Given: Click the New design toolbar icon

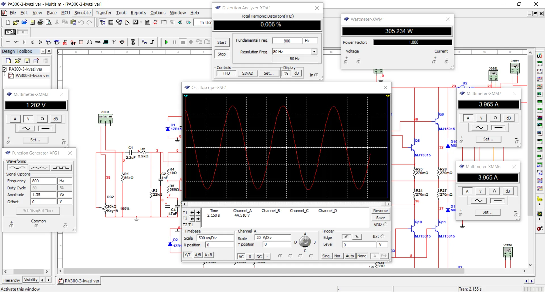Looking at the screenshot, I should pyautogui.click(x=8, y=22).
